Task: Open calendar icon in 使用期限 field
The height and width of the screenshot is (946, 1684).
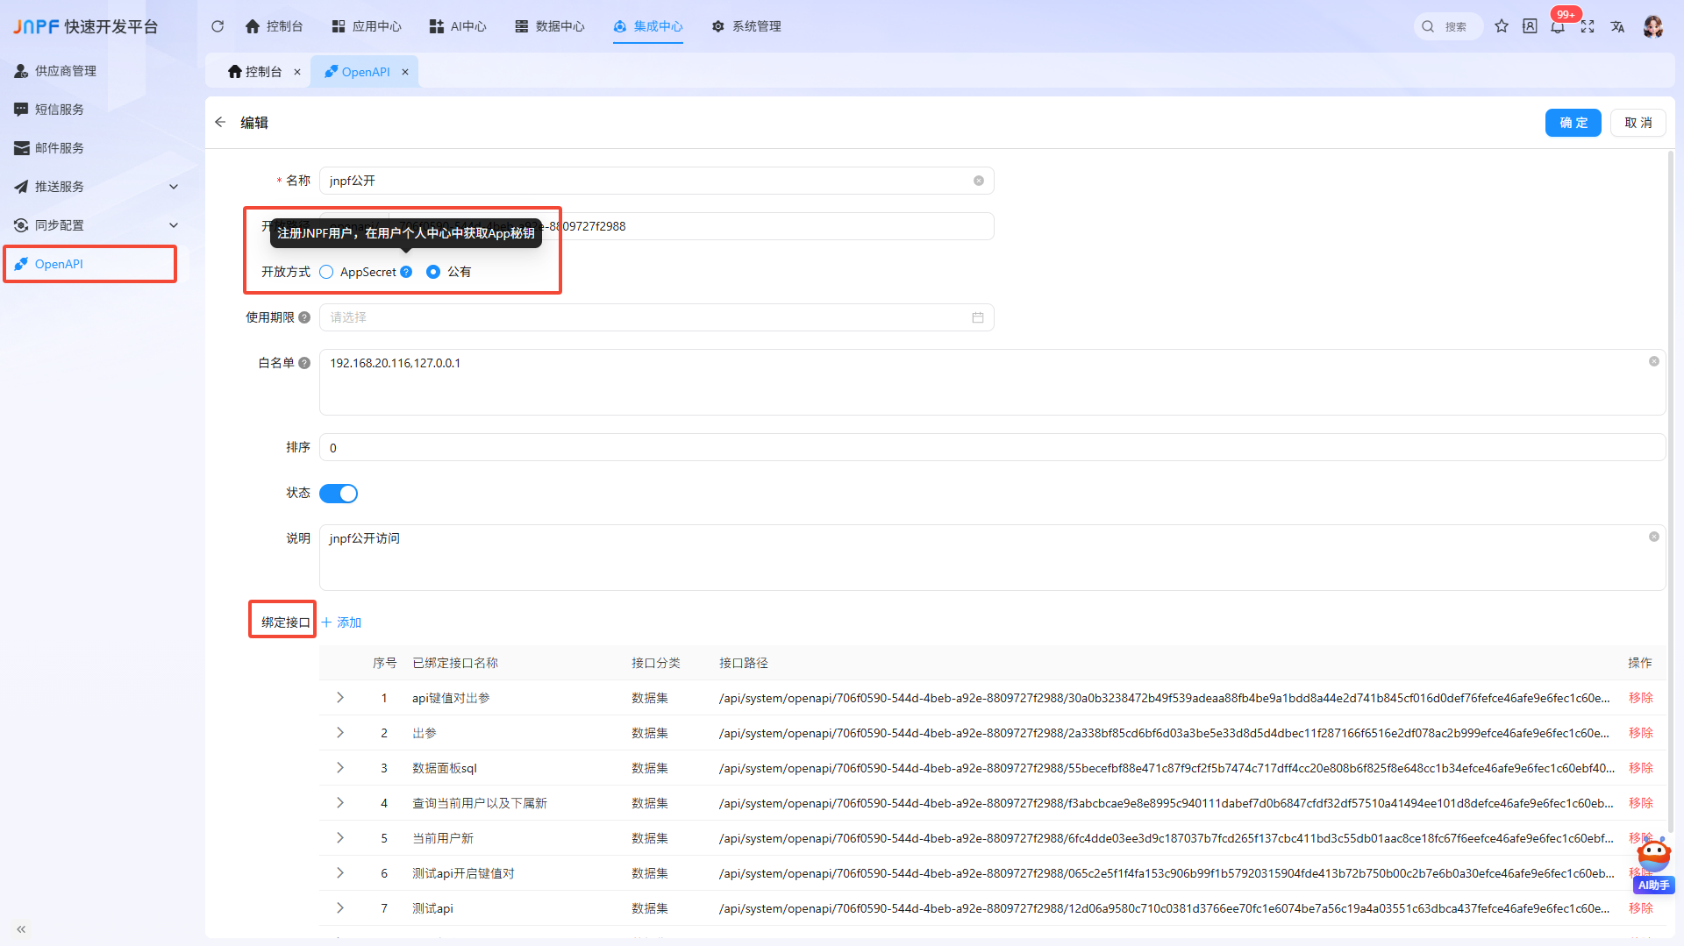Action: click(x=978, y=317)
